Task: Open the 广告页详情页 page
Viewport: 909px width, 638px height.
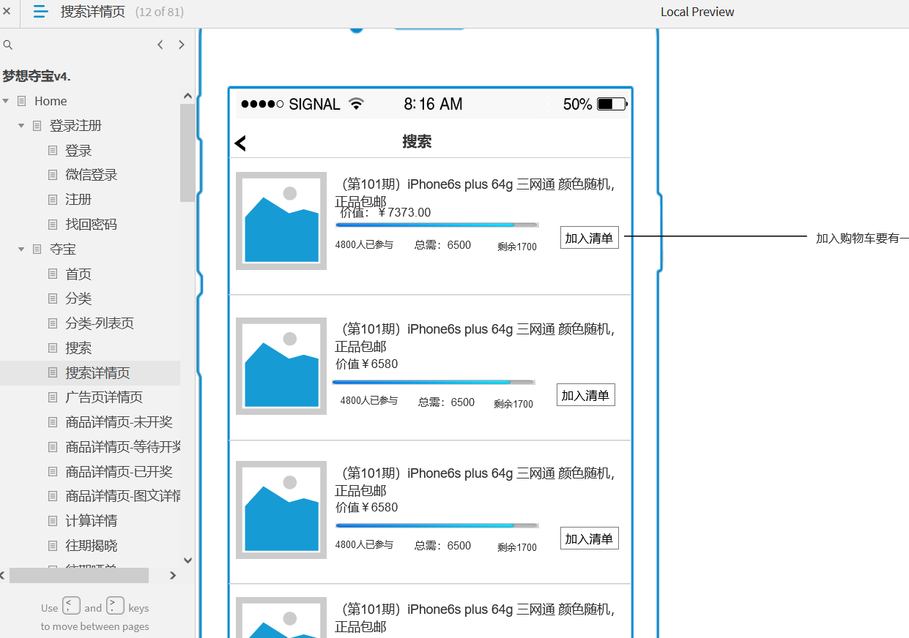Action: pyautogui.click(x=104, y=397)
